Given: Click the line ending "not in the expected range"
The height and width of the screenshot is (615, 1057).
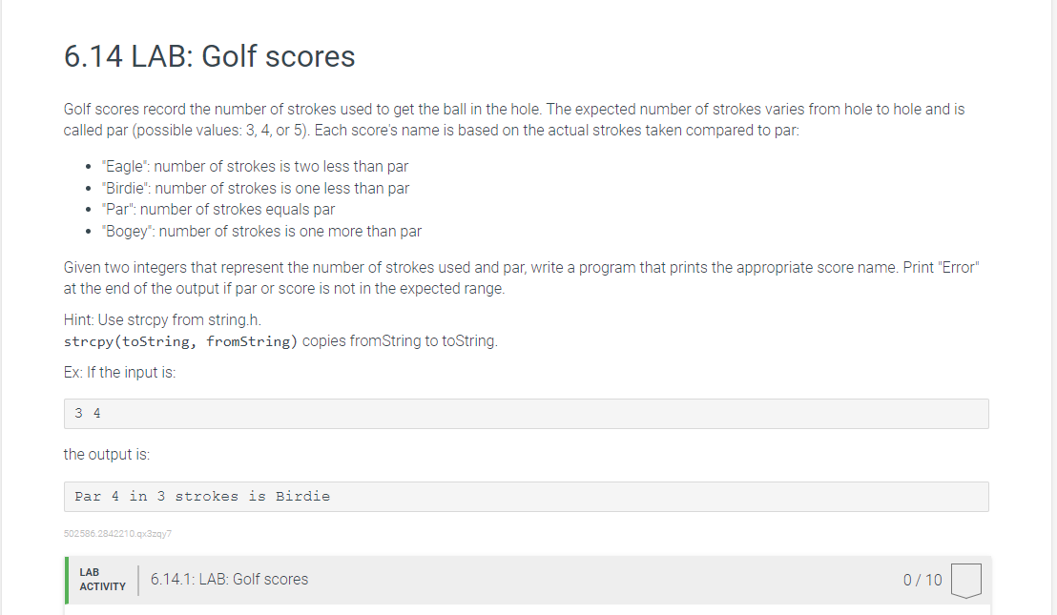Looking at the screenshot, I should [283, 288].
